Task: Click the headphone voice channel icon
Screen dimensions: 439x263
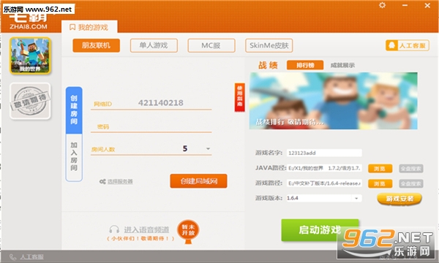Action: click(x=114, y=229)
